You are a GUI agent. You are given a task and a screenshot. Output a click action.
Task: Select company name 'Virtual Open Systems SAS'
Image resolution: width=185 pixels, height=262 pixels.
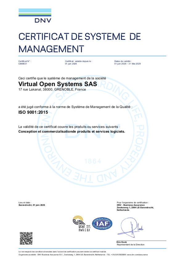tap(58, 84)
